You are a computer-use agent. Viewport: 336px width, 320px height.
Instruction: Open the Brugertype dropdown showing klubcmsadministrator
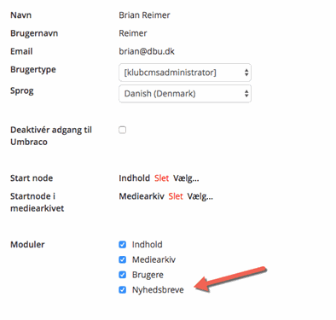(x=185, y=73)
